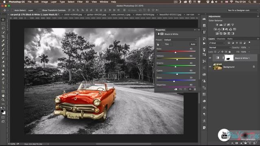Image resolution: width=260 pixels, height=146 pixels.
Task: Click the Tint color swatch
Action: (171, 44)
